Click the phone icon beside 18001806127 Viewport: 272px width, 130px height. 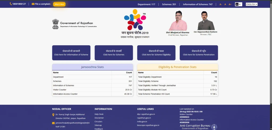pyautogui.click(x=11, y=4)
